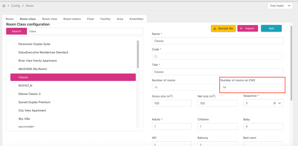This screenshot has height=146, width=298.
Task: Open the Trial Hotel selector
Action: [280, 6]
